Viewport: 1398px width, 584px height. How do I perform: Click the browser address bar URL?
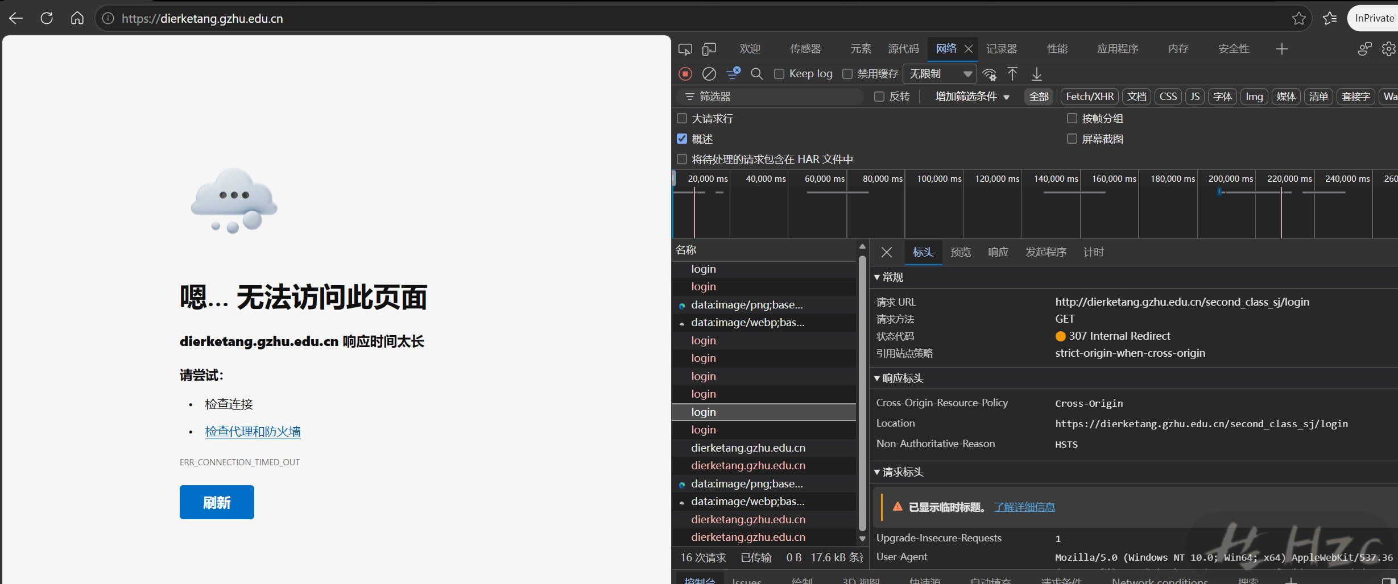coord(202,18)
